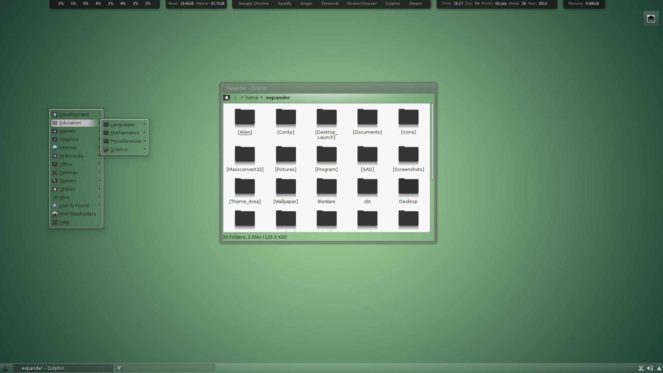Image resolution: width=663 pixels, height=373 pixels.
Task: Expand the Wine submenu
Action: click(x=76, y=198)
